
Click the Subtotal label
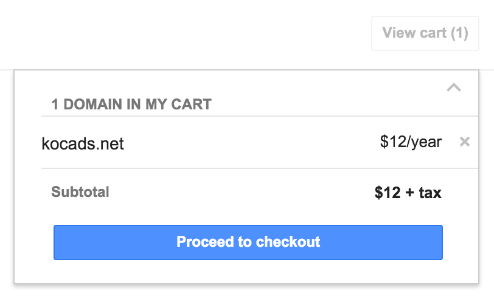click(x=80, y=193)
